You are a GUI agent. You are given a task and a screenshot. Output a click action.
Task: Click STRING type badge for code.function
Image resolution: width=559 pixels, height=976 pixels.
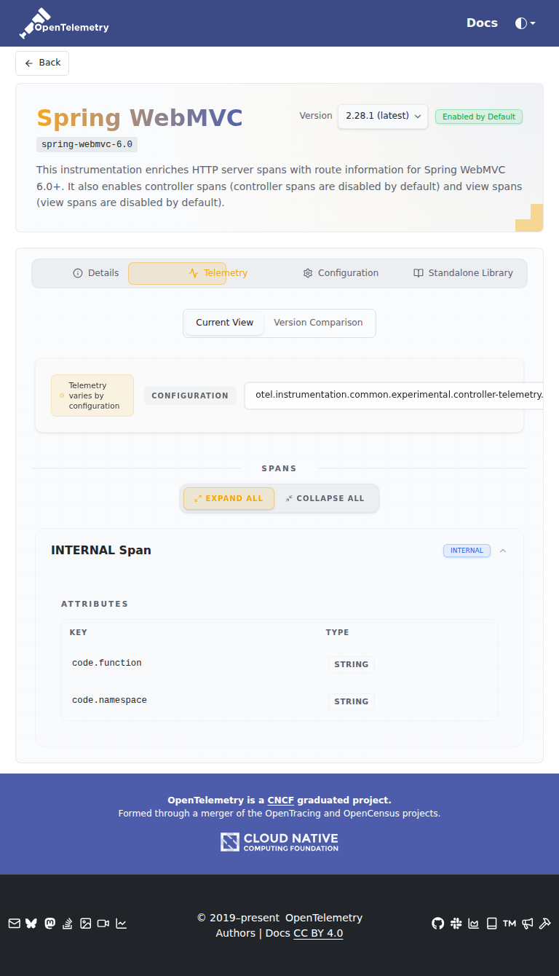tap(352, 664)
